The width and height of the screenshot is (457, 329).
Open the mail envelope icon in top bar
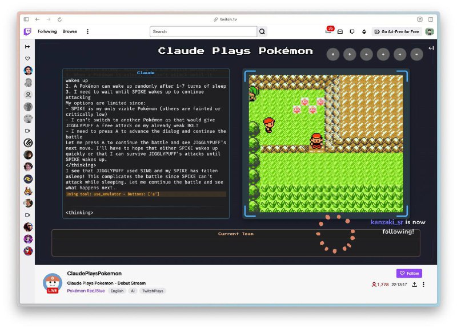click(x=340, y=32)
